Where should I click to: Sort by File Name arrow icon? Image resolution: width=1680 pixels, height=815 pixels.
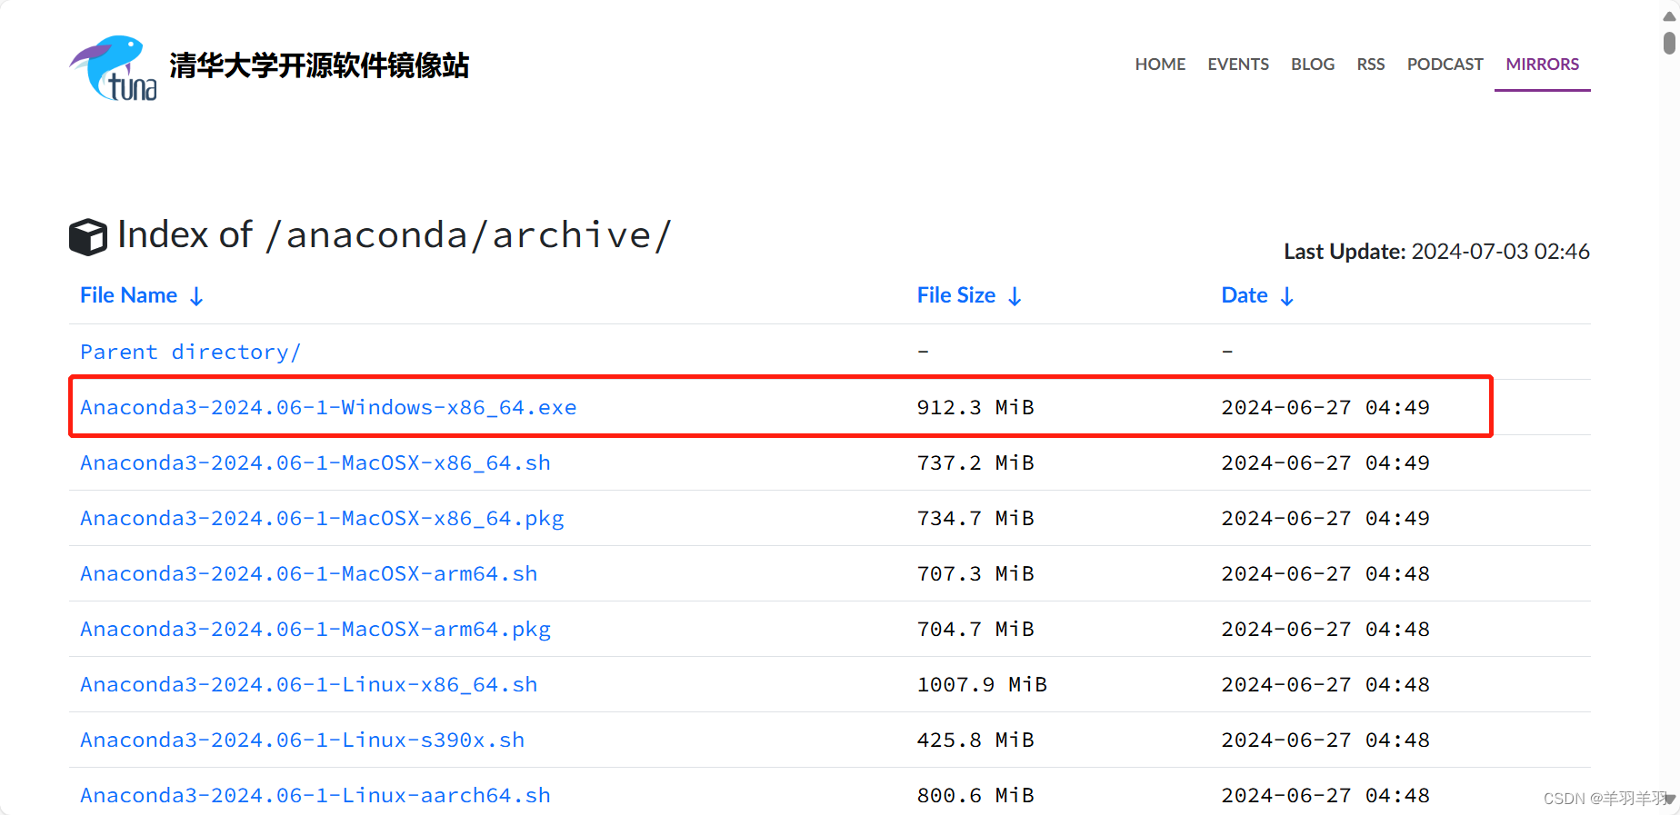pyautogui.click(x=196, y=296)
